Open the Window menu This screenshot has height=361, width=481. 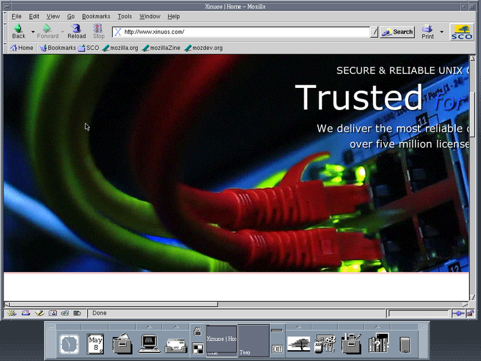tap(150, 16)
